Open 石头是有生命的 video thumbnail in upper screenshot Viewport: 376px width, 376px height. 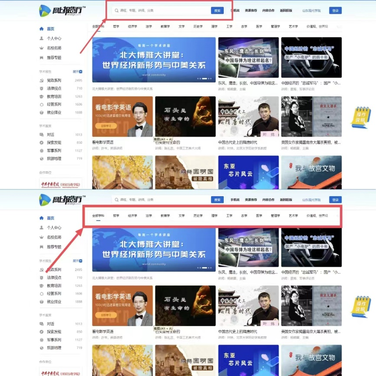click(185, 117)
